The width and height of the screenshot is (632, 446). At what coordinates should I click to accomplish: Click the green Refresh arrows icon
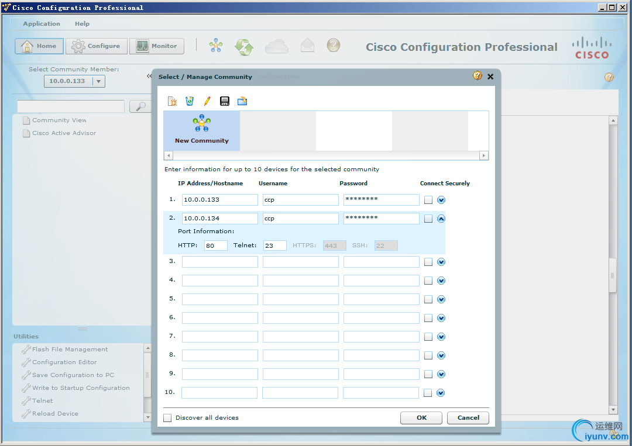pos(244,46)
